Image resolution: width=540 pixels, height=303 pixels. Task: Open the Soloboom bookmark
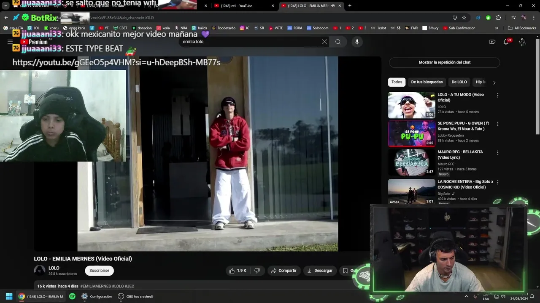click(317, 28)
